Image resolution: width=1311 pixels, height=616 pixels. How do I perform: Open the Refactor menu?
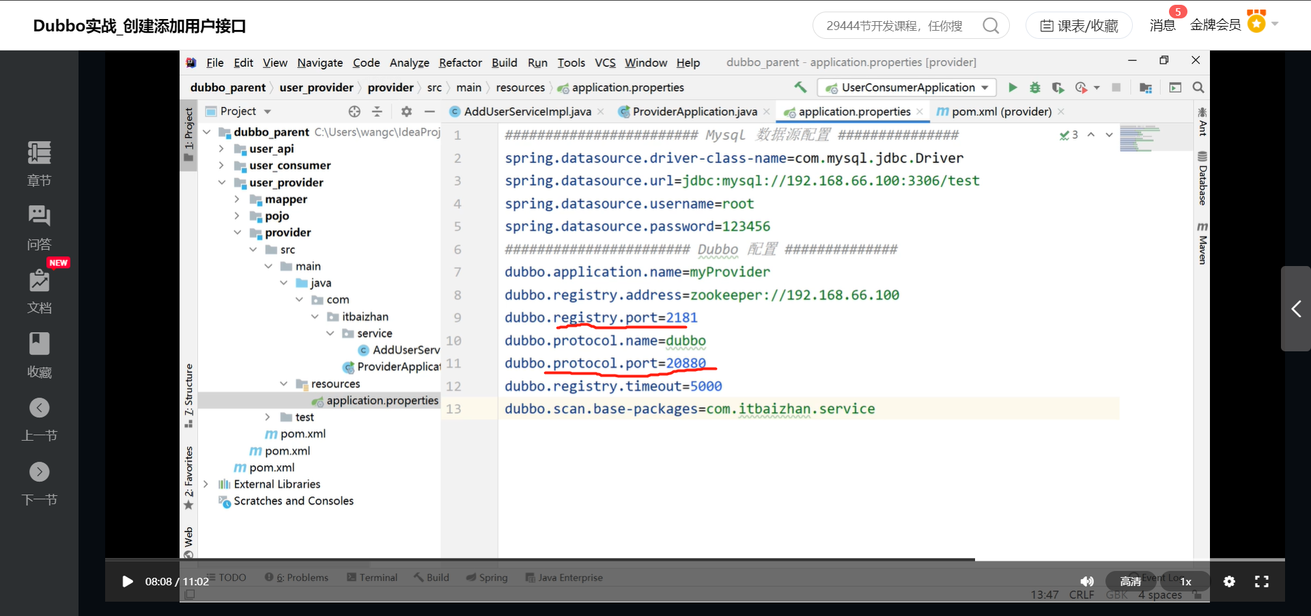(460, 63)
